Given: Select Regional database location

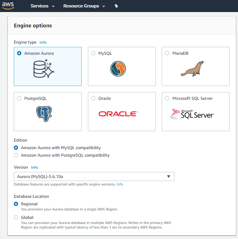Looking at the screenshot, I should pyautogui.click(x=16, y=204).
